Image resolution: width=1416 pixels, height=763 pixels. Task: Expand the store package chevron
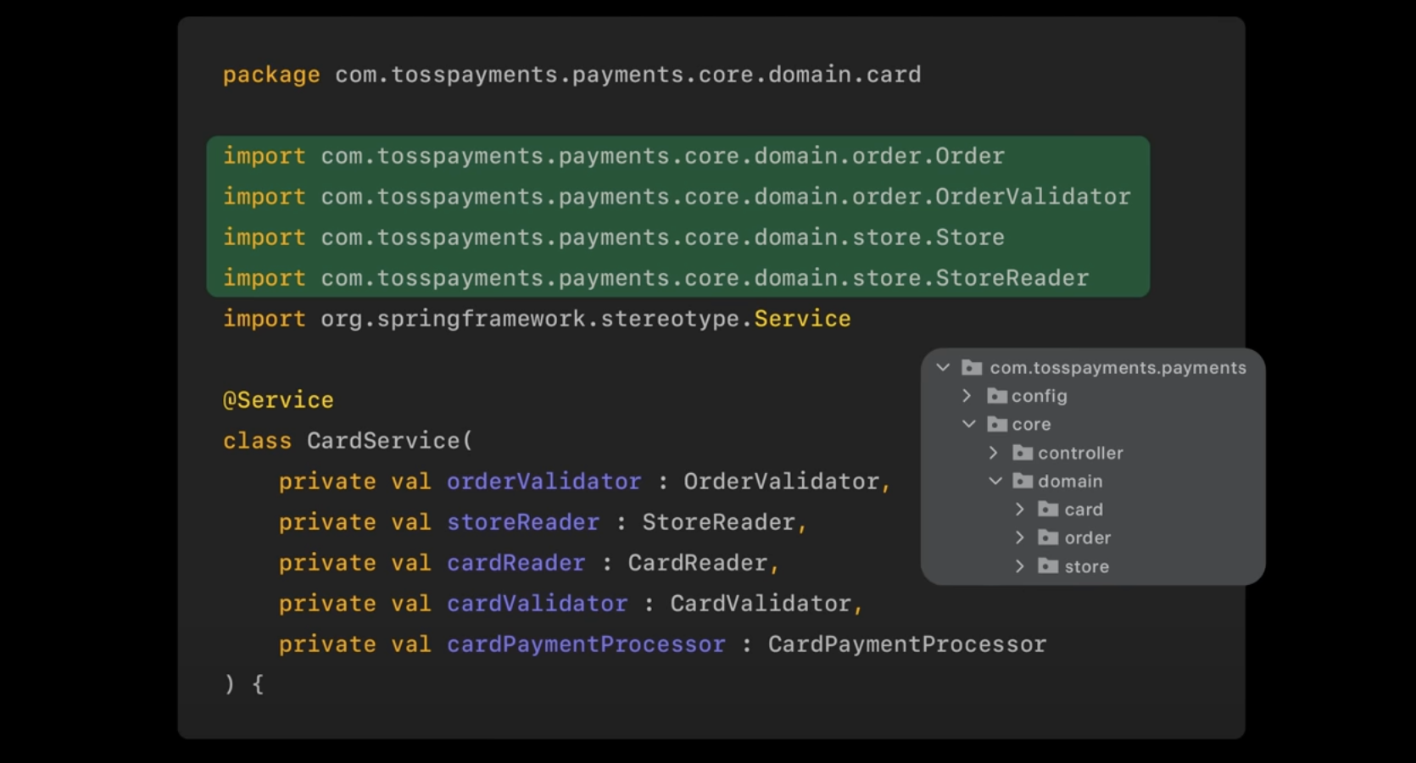[x=1020, y=566]
